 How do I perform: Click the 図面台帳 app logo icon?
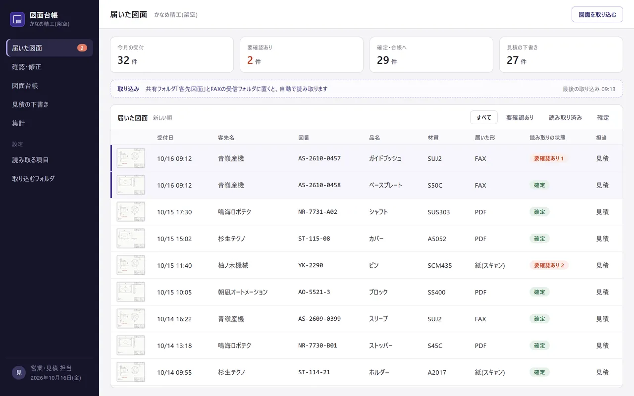17,19
